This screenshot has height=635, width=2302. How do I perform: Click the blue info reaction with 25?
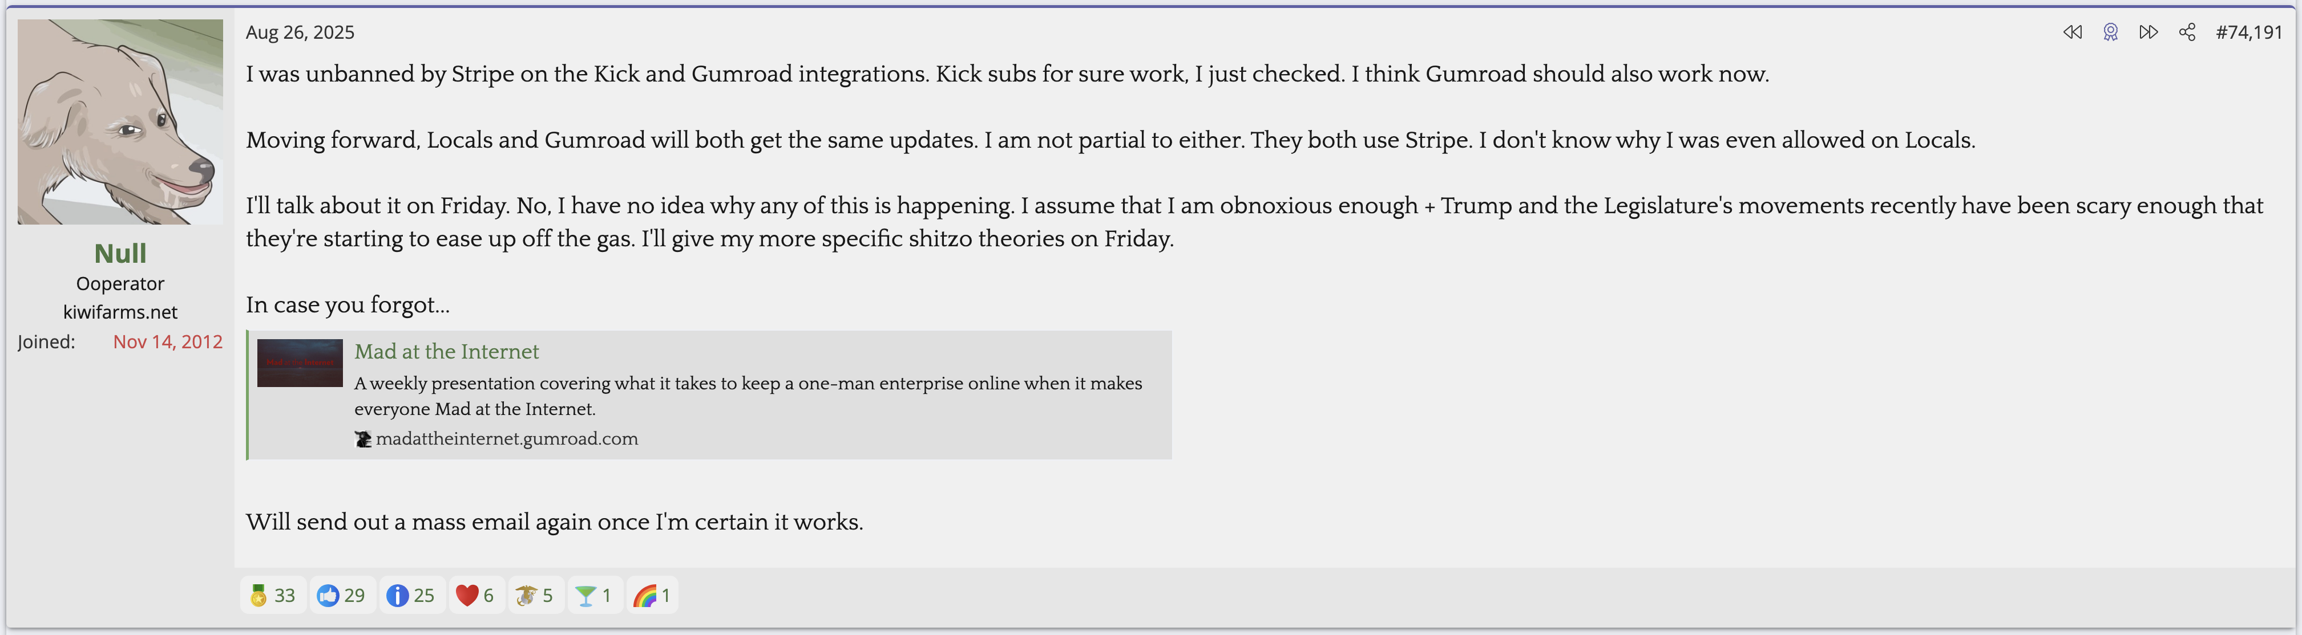coord(412,596)
